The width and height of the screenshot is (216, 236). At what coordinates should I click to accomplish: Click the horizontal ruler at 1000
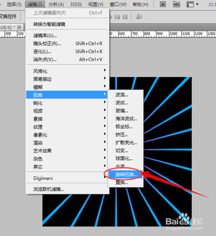coord(173,34)
